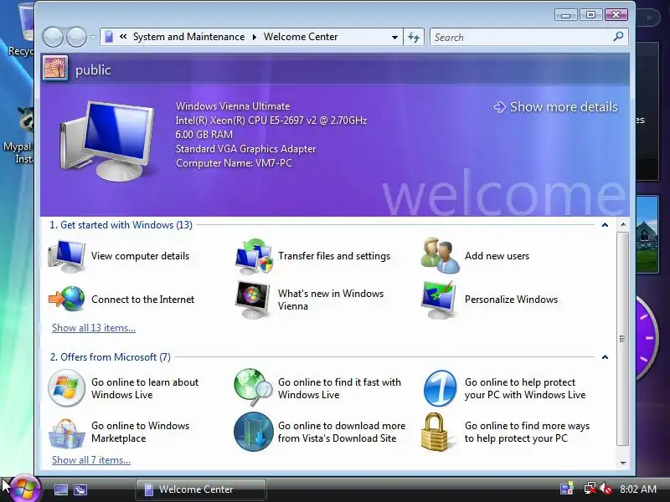Click Switch between windows quick launch icon
The image size is (670, 502).
point(80,489)
